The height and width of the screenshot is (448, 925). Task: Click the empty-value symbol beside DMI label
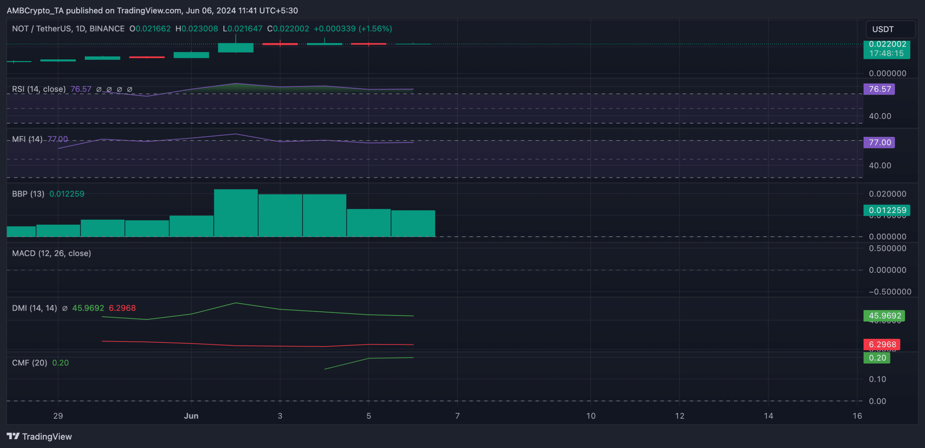coord(65,309)
